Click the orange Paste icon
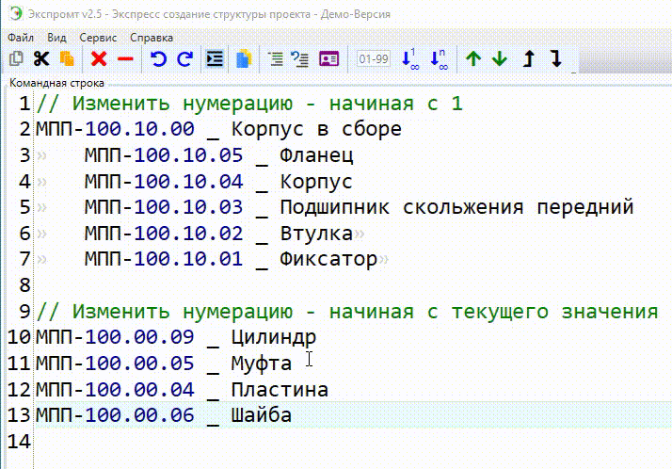Screen dimensions: 672x469 coord(67,58)
